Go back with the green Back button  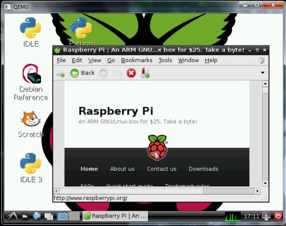(82, 73)
